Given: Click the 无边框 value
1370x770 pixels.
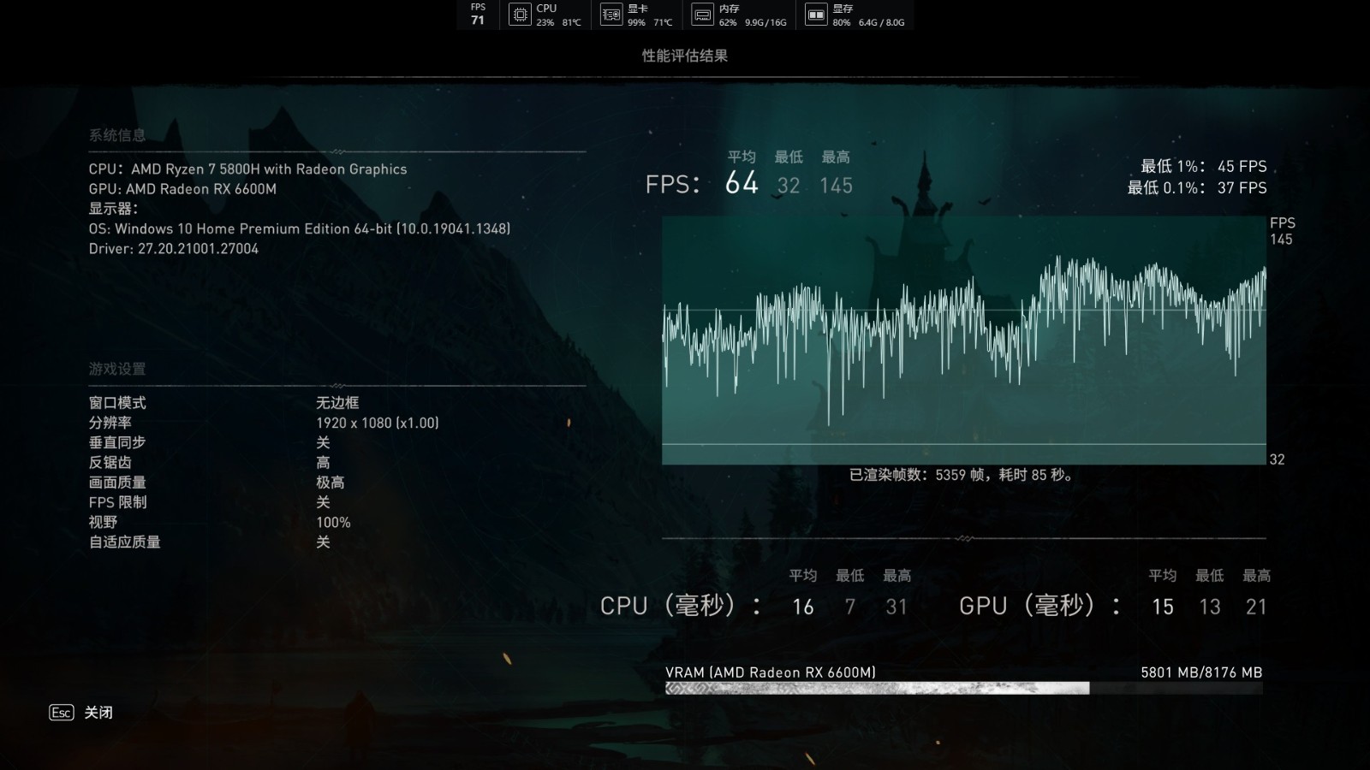Looking at the screenshot, I should point(337,403).
